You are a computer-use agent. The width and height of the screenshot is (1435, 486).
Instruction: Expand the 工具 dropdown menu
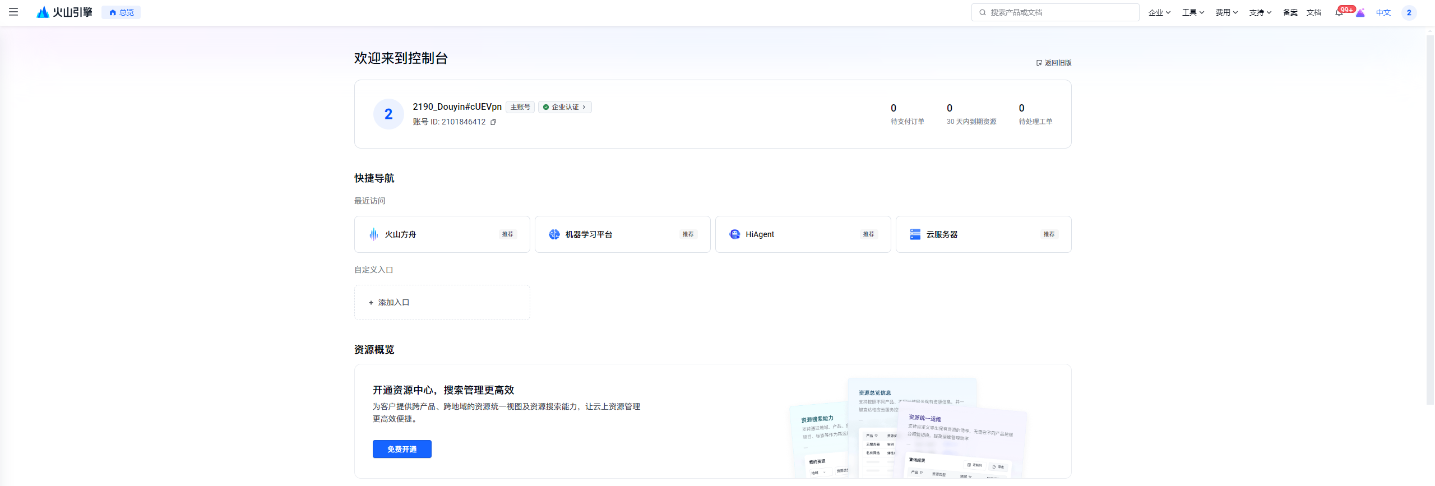(1193, 12)
